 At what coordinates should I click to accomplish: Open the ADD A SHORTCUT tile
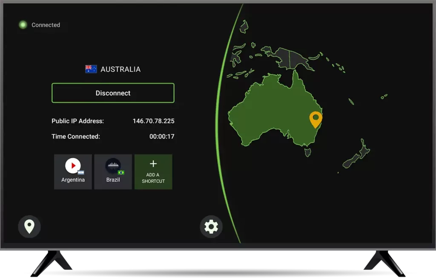pos(153,171)
